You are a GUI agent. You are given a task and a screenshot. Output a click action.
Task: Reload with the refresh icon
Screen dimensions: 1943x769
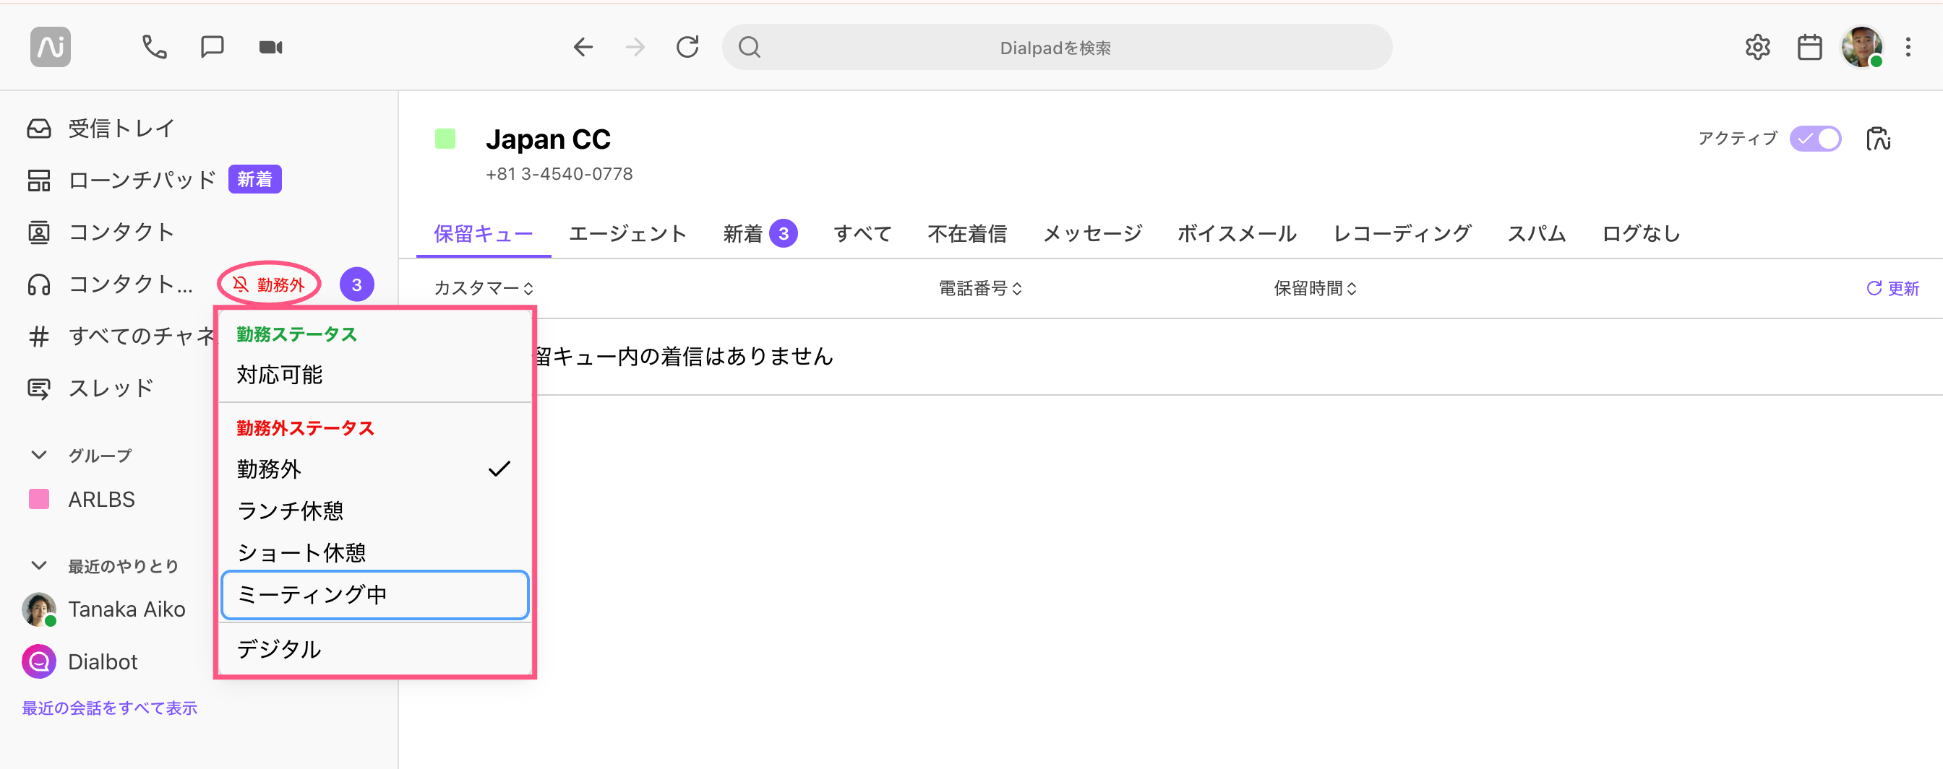[x=687, y=48]
